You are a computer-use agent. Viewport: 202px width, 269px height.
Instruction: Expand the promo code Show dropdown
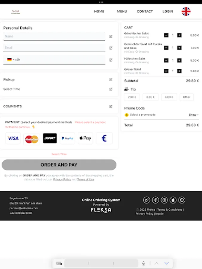193,115
